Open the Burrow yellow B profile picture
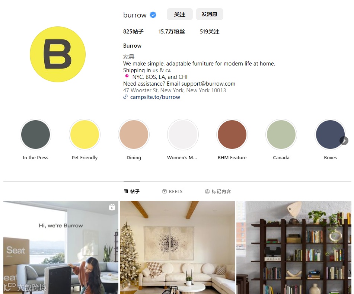The height and width of the screenshot is (294, 354). point(58,54)
